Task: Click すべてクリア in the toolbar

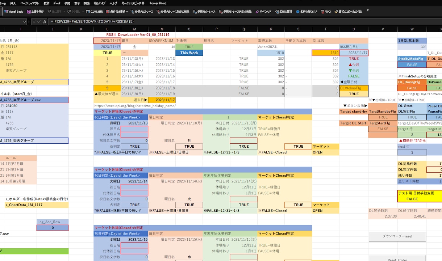Action: pyautogui.click(x=263, y=12)
